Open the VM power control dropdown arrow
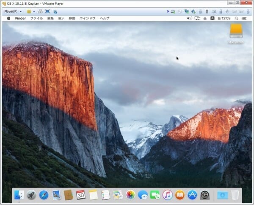The height and width of the screenshot is (205, 254). [x=34, y=11]
